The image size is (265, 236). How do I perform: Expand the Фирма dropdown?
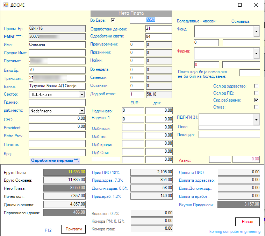(x=257, y=54)
